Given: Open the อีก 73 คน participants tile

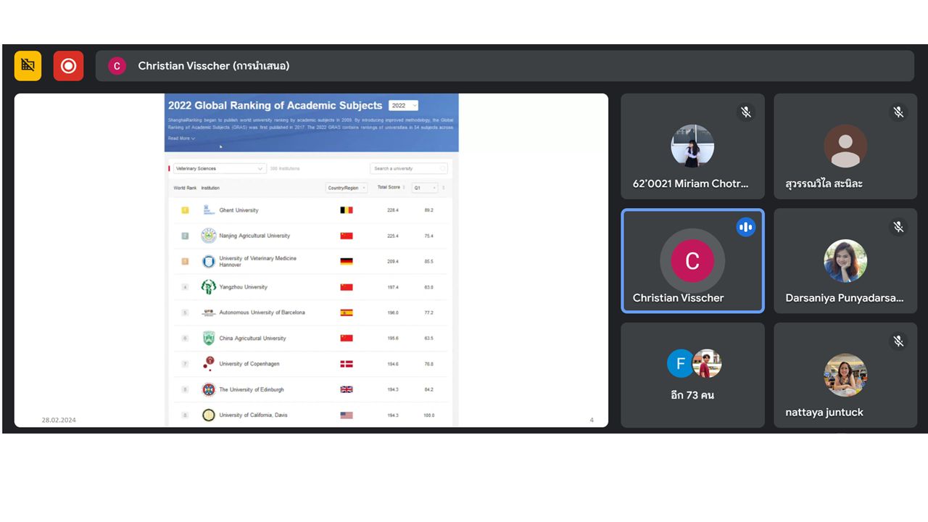Looking at the screenshot, I should coord(692,375).
